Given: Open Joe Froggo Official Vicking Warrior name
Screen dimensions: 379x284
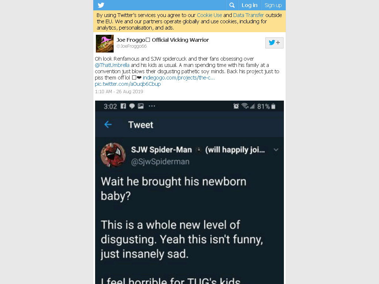Looking at the screenshot, I should click(x=162, y=40).
